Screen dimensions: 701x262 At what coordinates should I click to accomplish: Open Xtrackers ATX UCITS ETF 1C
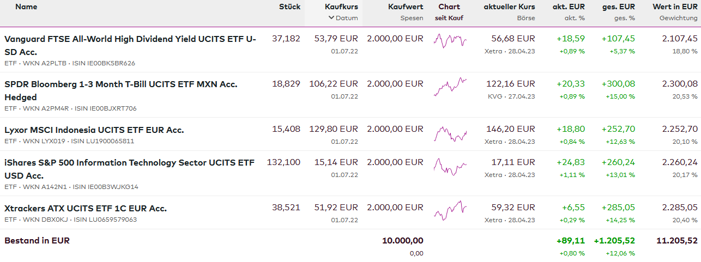point(86,209)
